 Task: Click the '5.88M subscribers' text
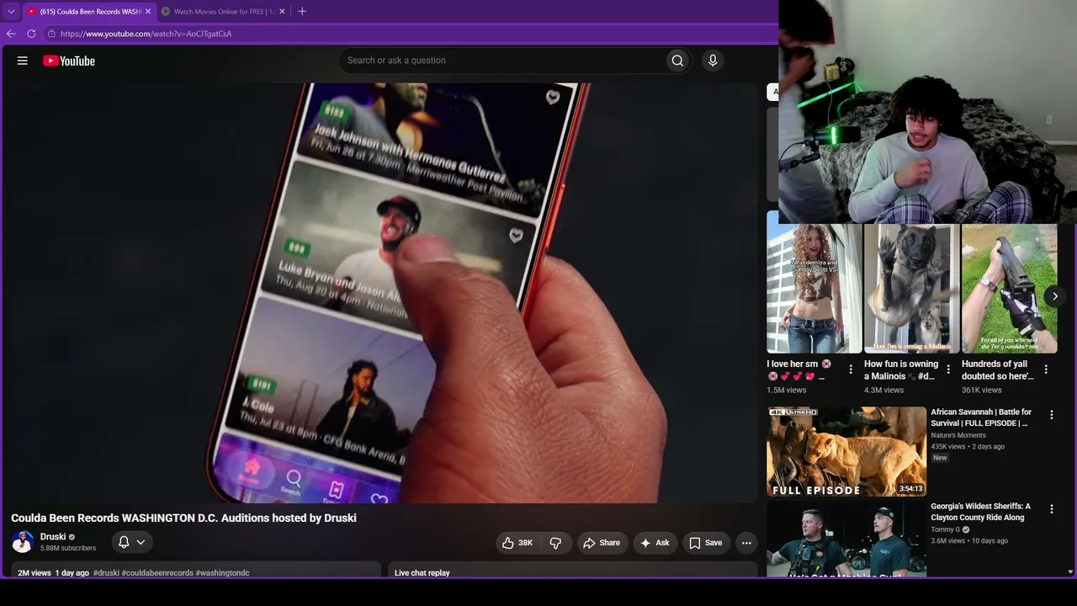pos(68,548)
